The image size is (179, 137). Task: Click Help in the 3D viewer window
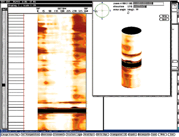tap(164, 16)
